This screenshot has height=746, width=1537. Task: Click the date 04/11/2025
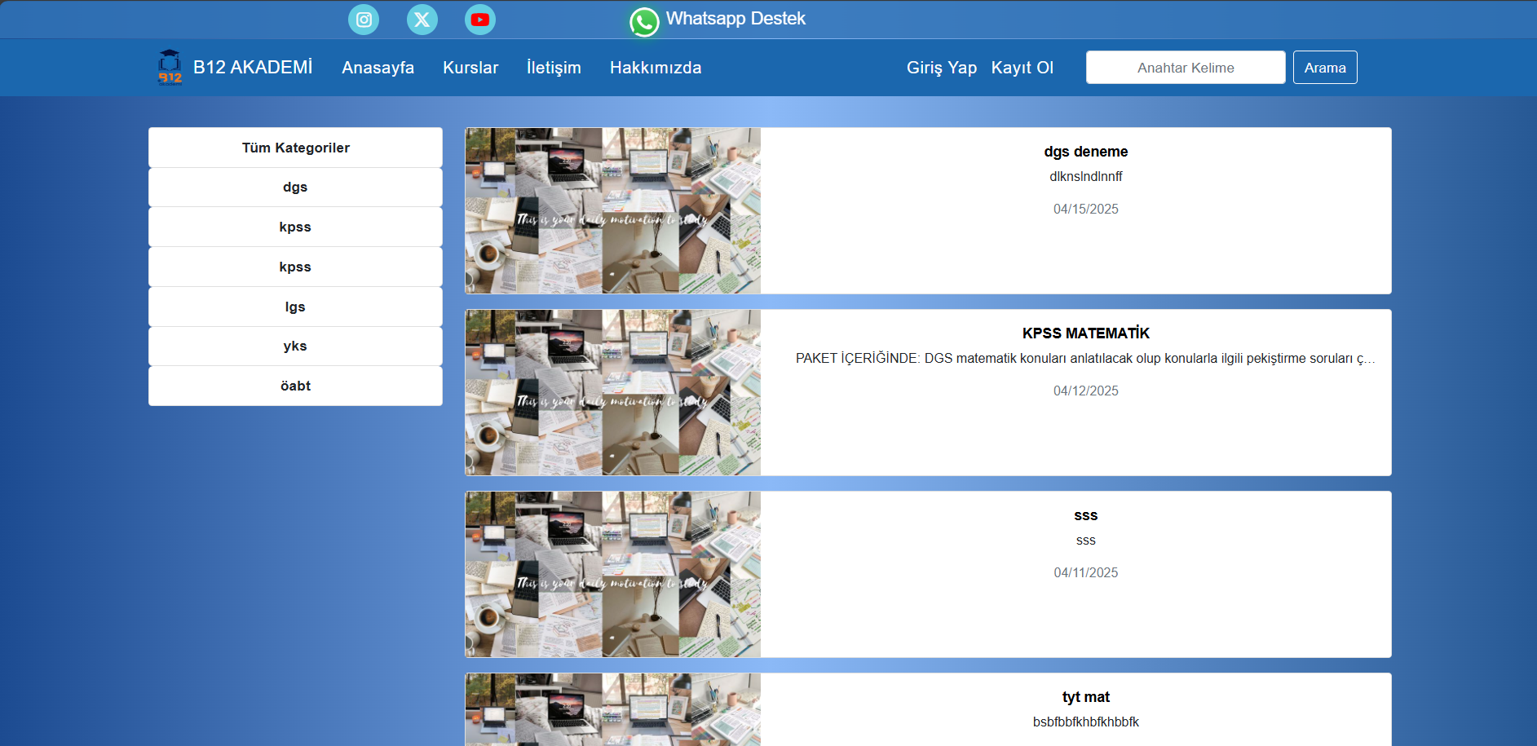click(x=1086, y=573)
